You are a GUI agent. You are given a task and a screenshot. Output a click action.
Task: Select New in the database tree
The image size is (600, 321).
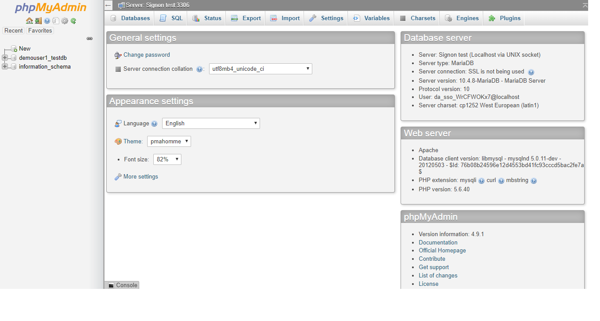point(25,48)
